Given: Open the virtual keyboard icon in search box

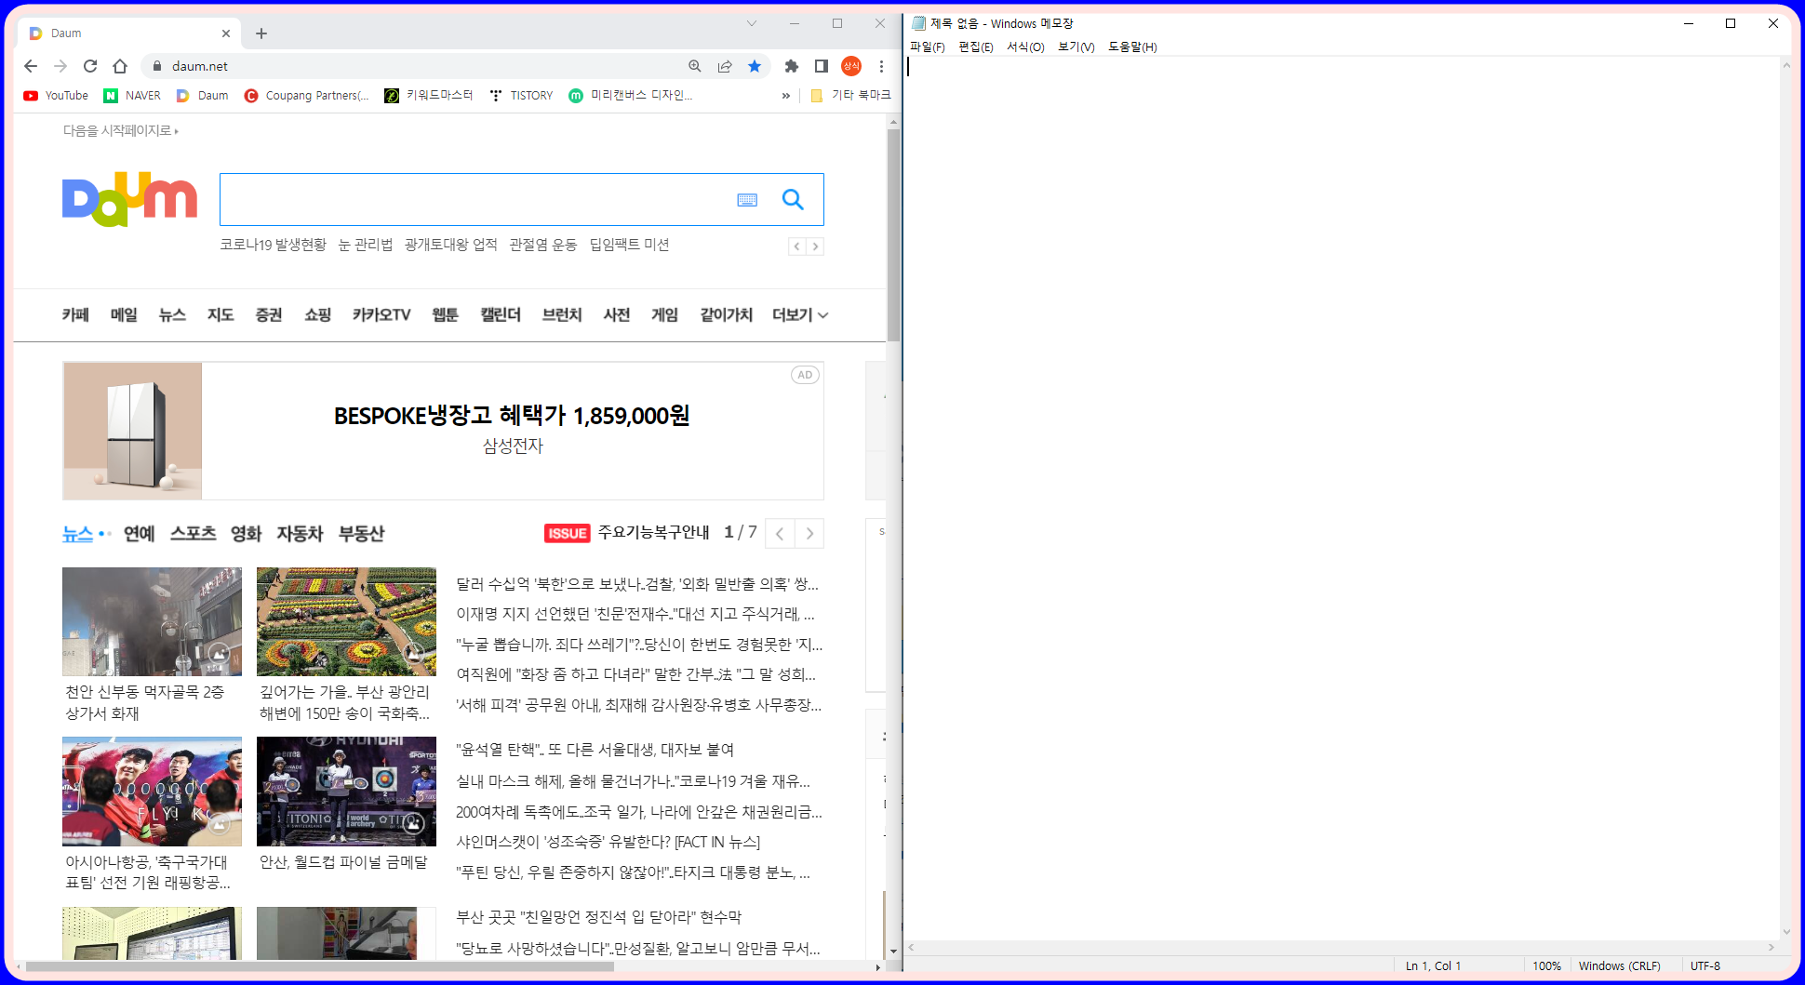Looking at the screenshot, I should [747, 200].
